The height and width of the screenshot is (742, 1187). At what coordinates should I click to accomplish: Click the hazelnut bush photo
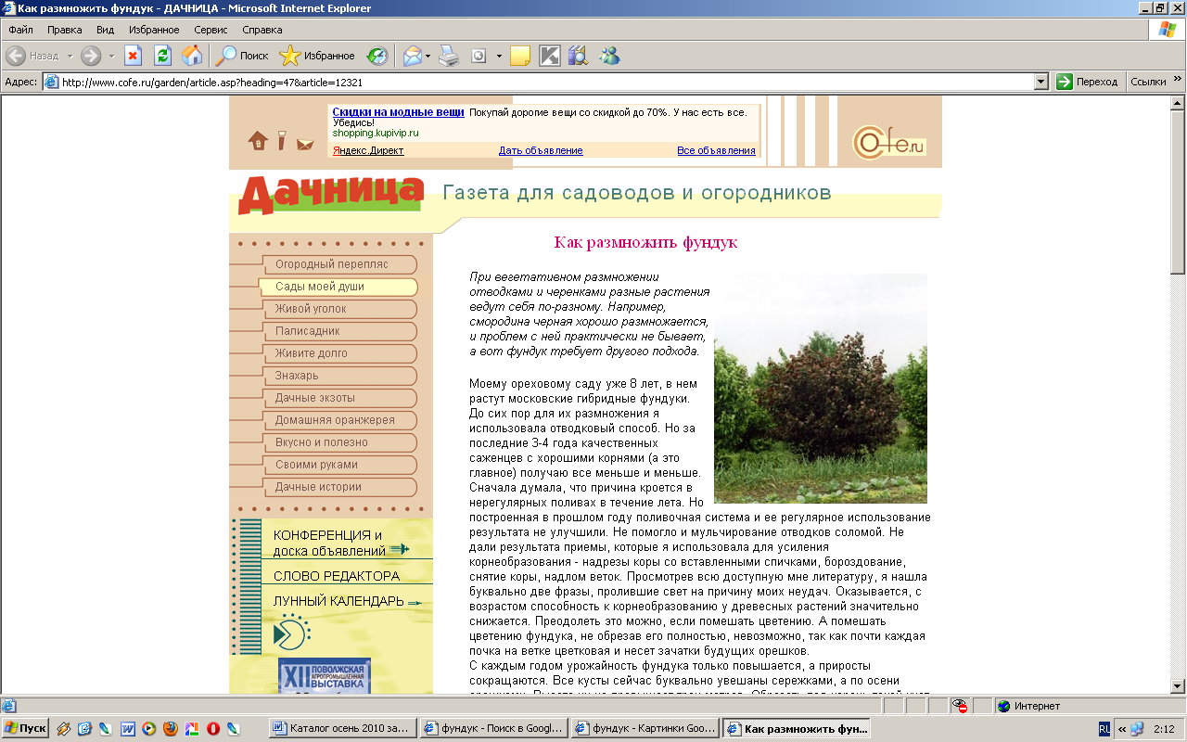click(x=821, y=388)
